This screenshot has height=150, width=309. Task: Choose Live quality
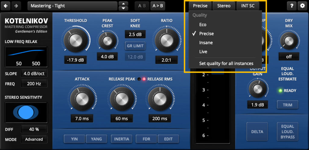[x=225, y=52]
